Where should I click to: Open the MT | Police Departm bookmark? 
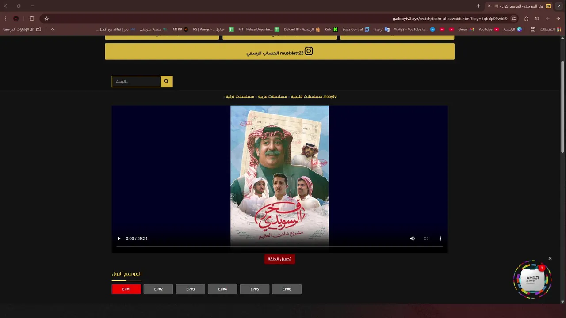[259, 30]
